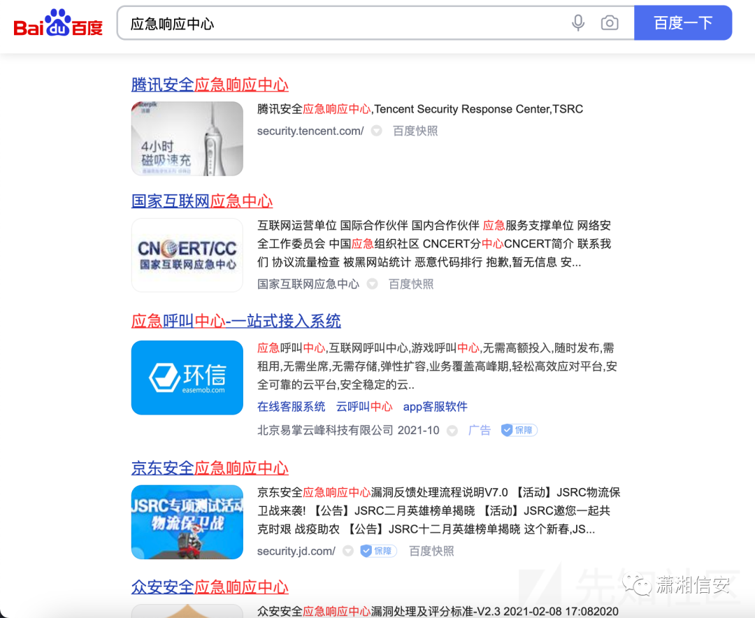Open the app客服软件 sublink
The image size is (755, 618).
click(435, 407)
